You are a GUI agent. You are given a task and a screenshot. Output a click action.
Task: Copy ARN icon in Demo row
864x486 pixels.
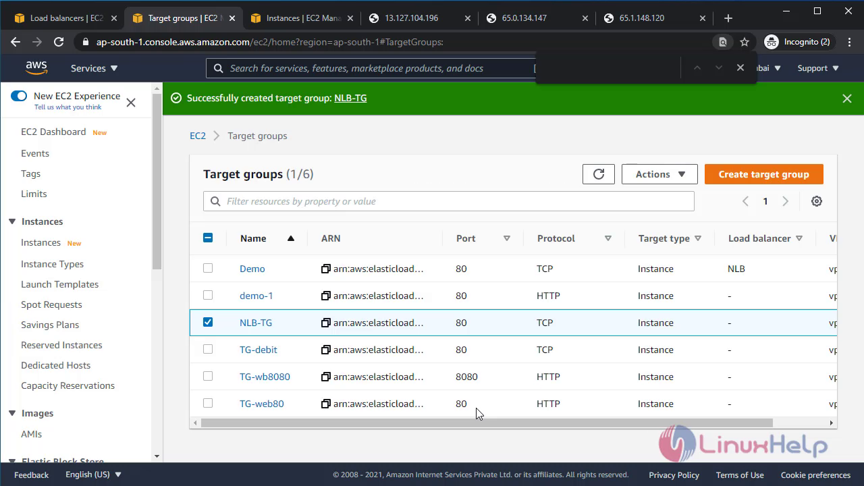pos(326,269)
